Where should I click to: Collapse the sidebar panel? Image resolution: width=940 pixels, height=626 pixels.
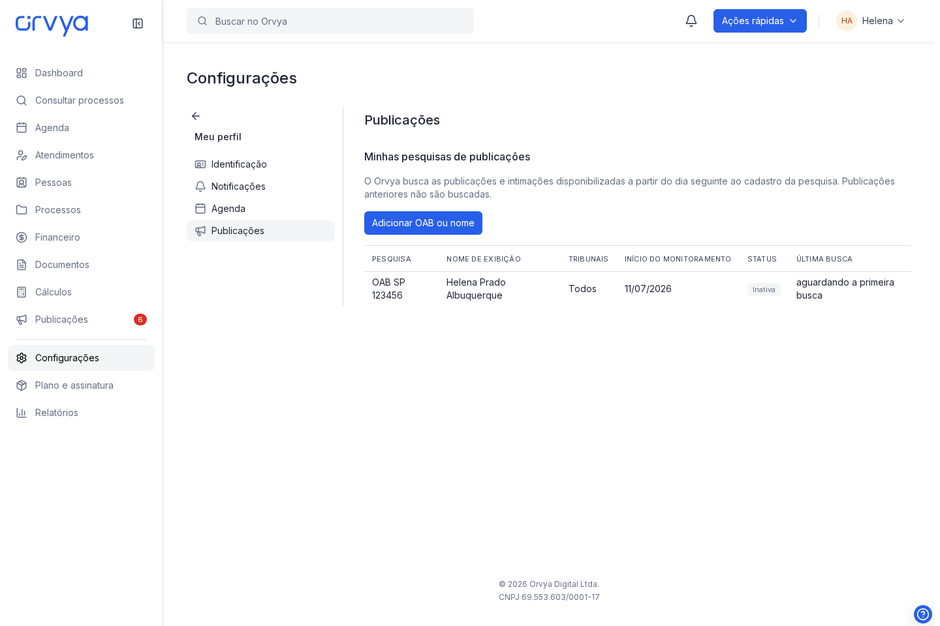pos(138,23)
